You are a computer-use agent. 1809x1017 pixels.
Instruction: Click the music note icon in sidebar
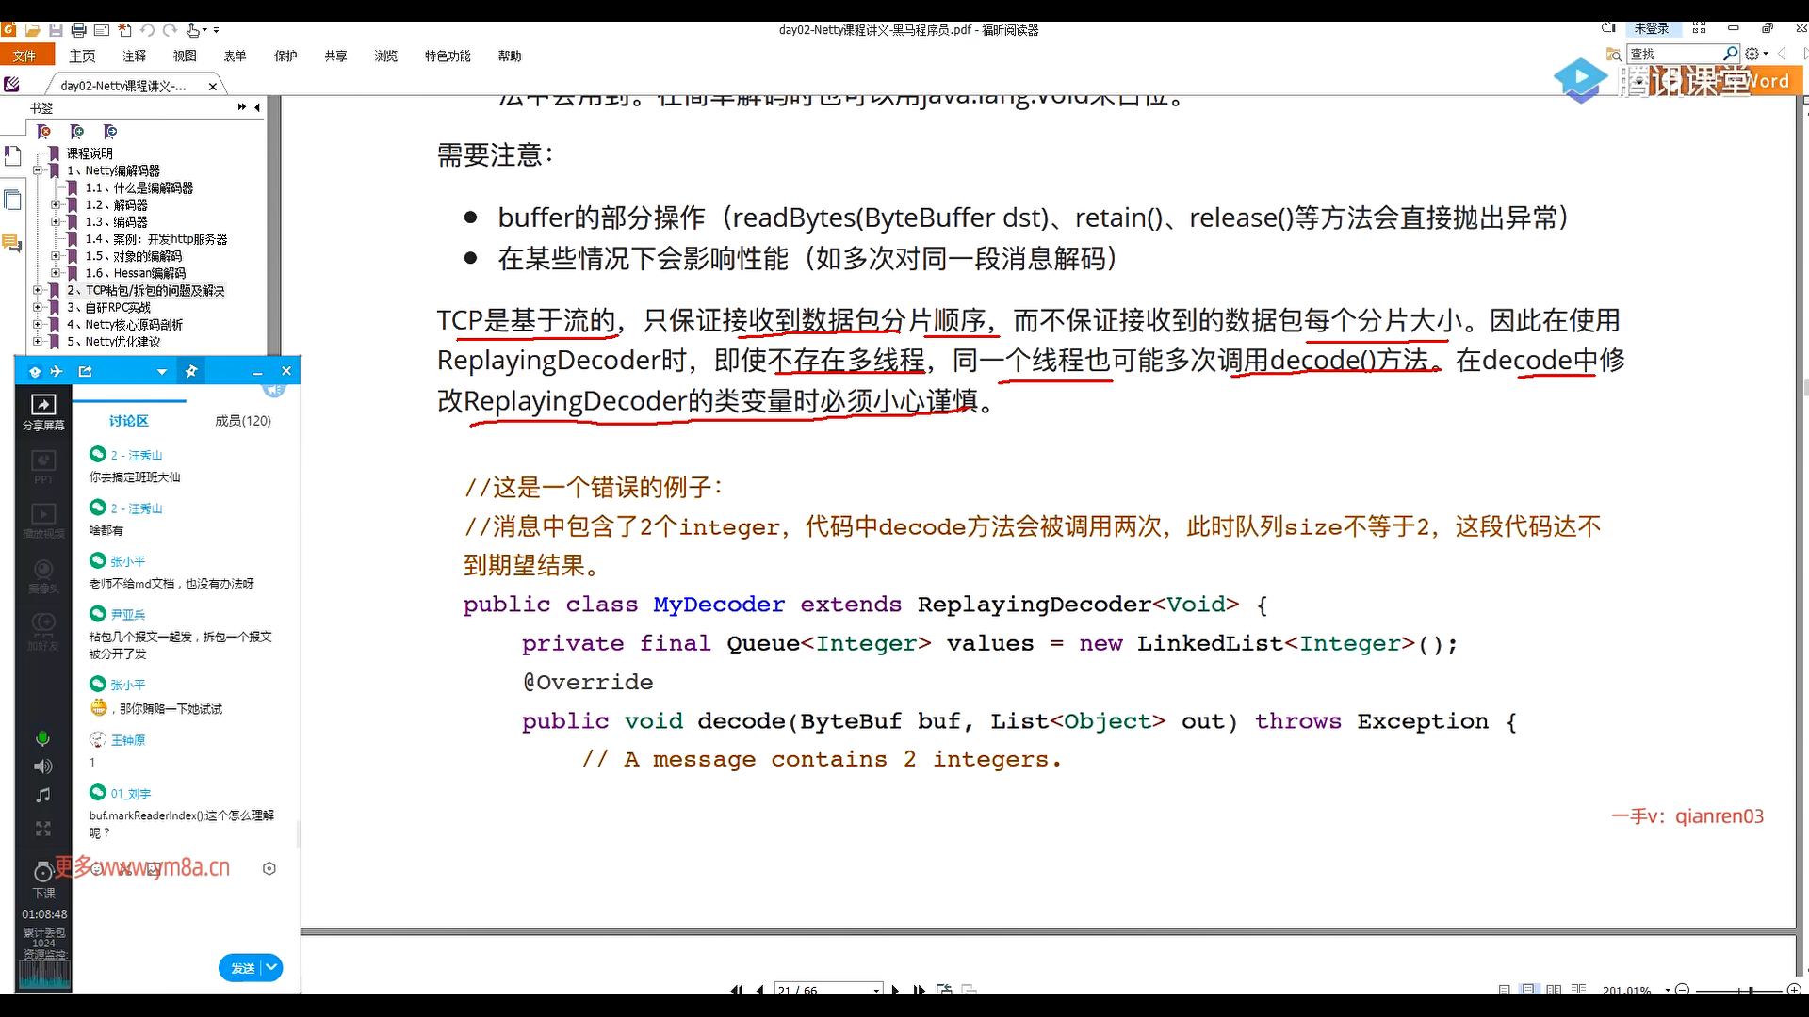coord(43,796)
